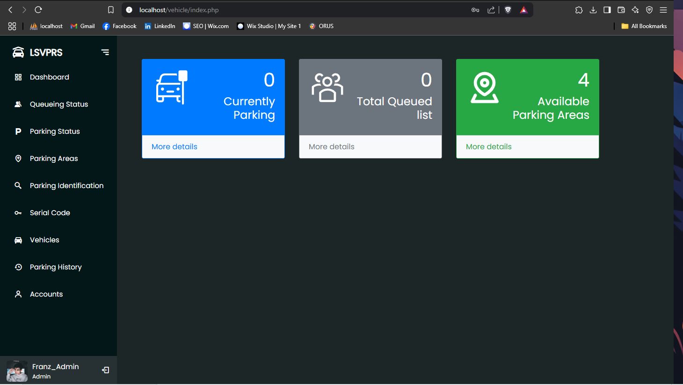
Task: Go to Queueing Status page
Action: click(58, 104)
